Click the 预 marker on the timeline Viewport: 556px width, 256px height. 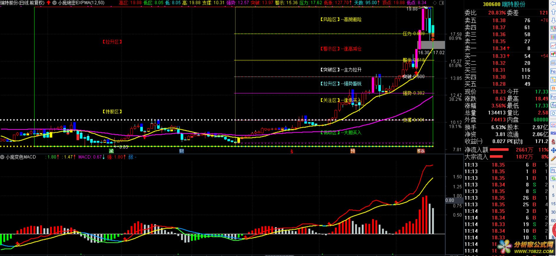pos(353,151)
